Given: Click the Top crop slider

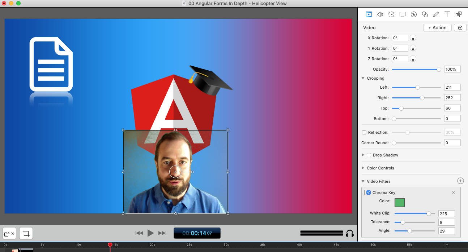Looking at the screenshot, I should (416, 108).
